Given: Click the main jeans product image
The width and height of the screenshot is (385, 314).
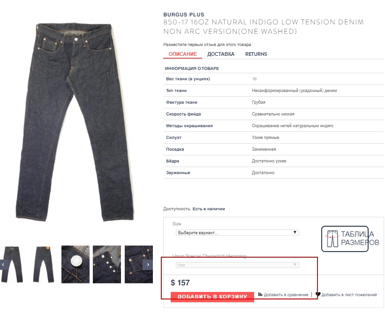Looking at the screenshot, I should 75,123.
